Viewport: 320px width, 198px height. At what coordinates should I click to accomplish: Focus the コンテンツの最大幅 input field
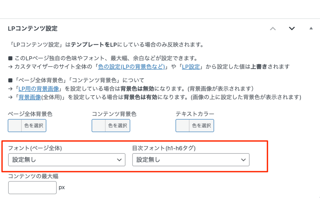32,188
